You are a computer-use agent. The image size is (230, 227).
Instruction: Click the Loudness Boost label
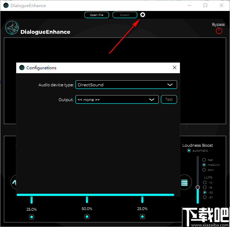198,145
